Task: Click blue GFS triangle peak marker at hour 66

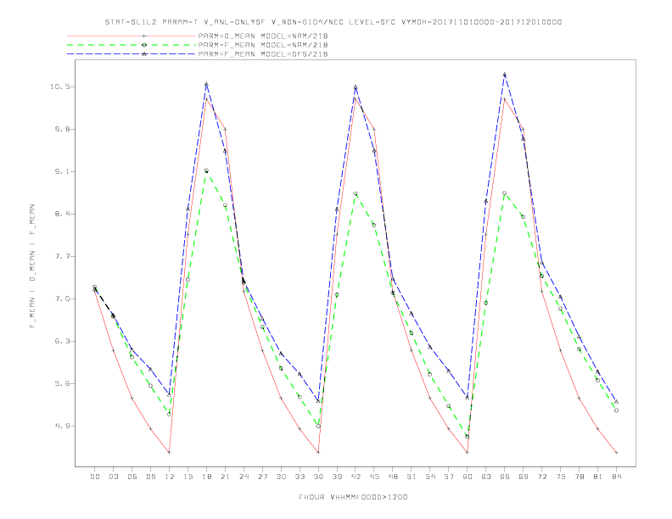Action: click(x=505, y=75)
